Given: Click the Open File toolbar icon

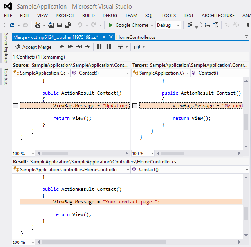Looking at the screenshot, I should (x=51, y=25).
